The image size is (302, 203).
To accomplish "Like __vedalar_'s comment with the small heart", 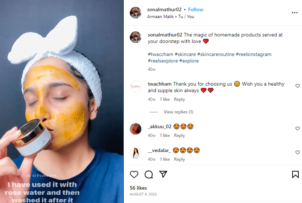I will pyautogui.click(x=298, y=152).
